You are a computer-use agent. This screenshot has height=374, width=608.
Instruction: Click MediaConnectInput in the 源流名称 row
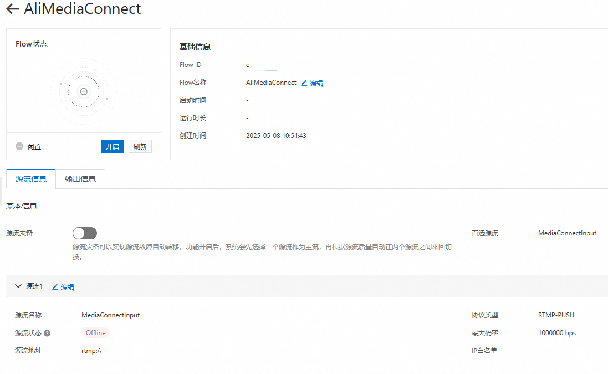[x=110, y=315]
